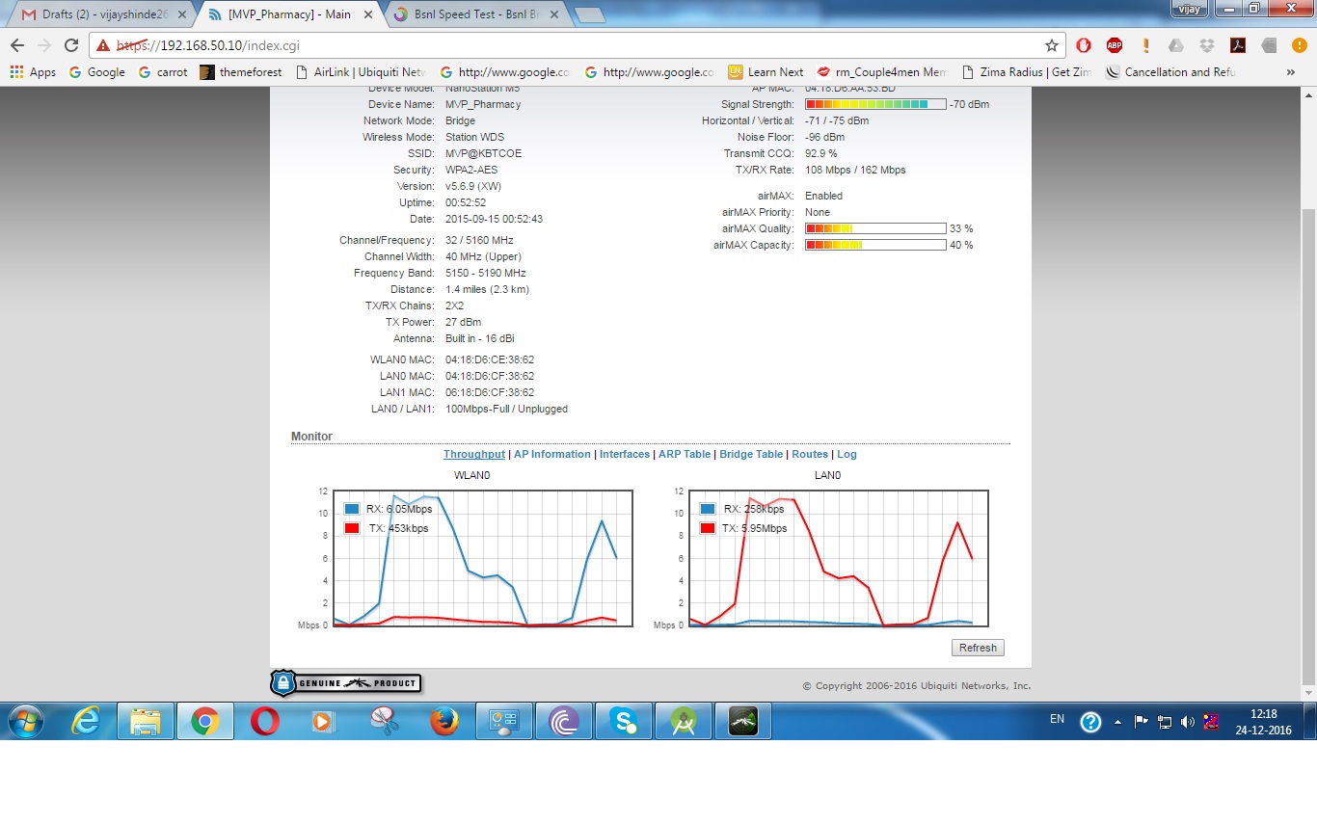1317x824 pixels.
Task: Launch Firefox from the taskbar
Action: click(x=444, y=721)
